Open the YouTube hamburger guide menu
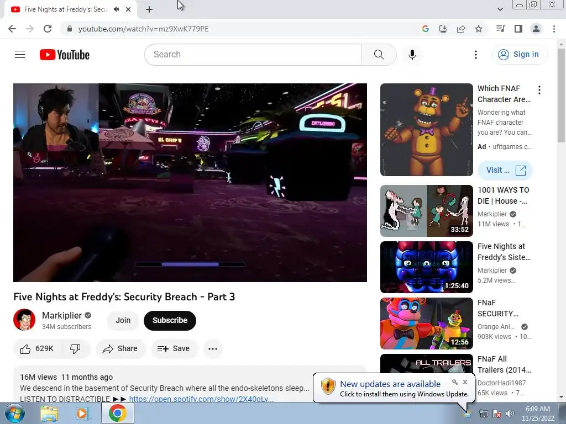 coord(20,55)
